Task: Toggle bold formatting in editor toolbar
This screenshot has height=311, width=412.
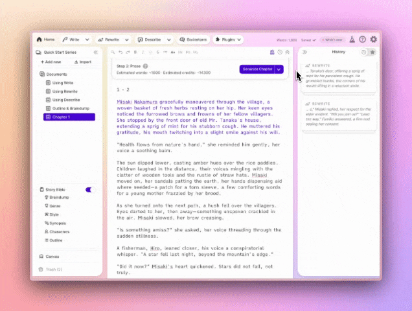Action: (135, 52)
